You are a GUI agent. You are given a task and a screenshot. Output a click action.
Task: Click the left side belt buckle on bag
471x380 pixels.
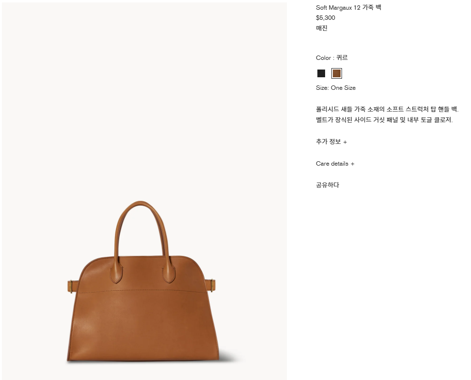71,286
